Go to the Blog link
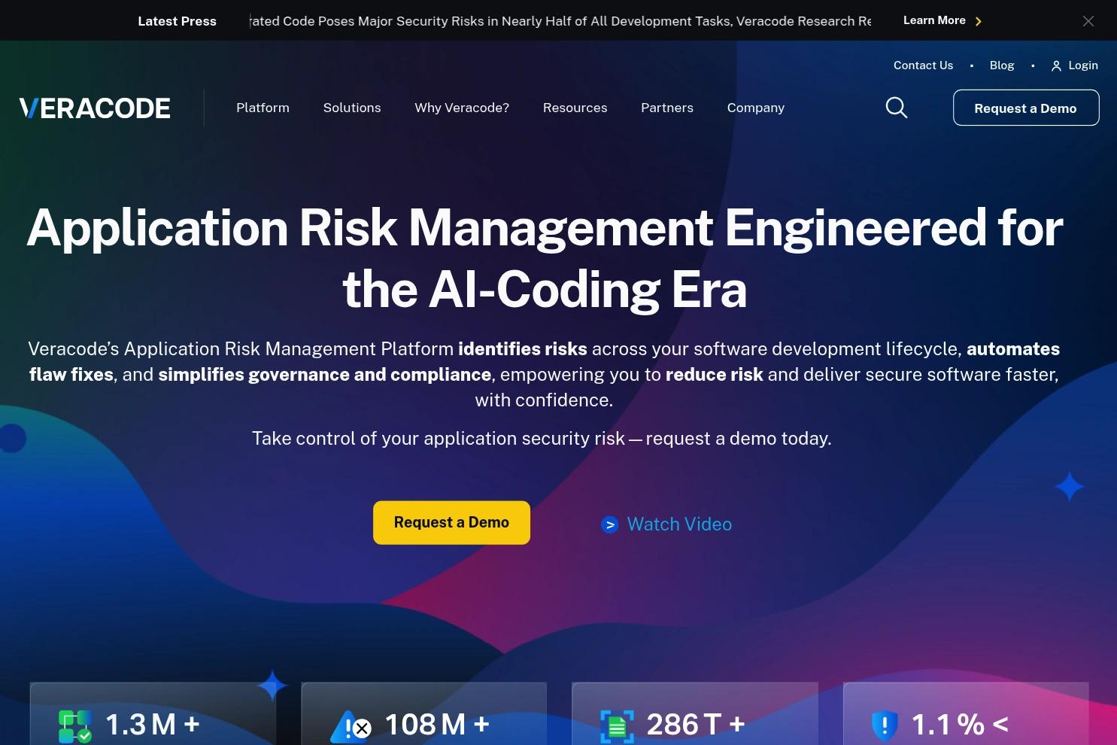 [x=1002, y=65]
